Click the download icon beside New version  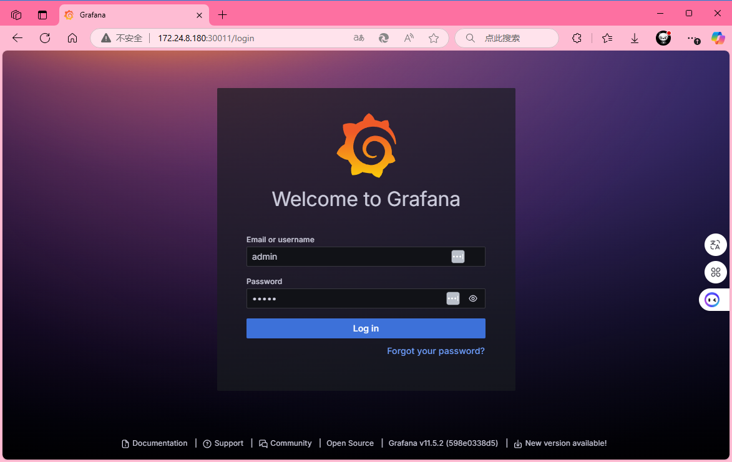point(518,444)
